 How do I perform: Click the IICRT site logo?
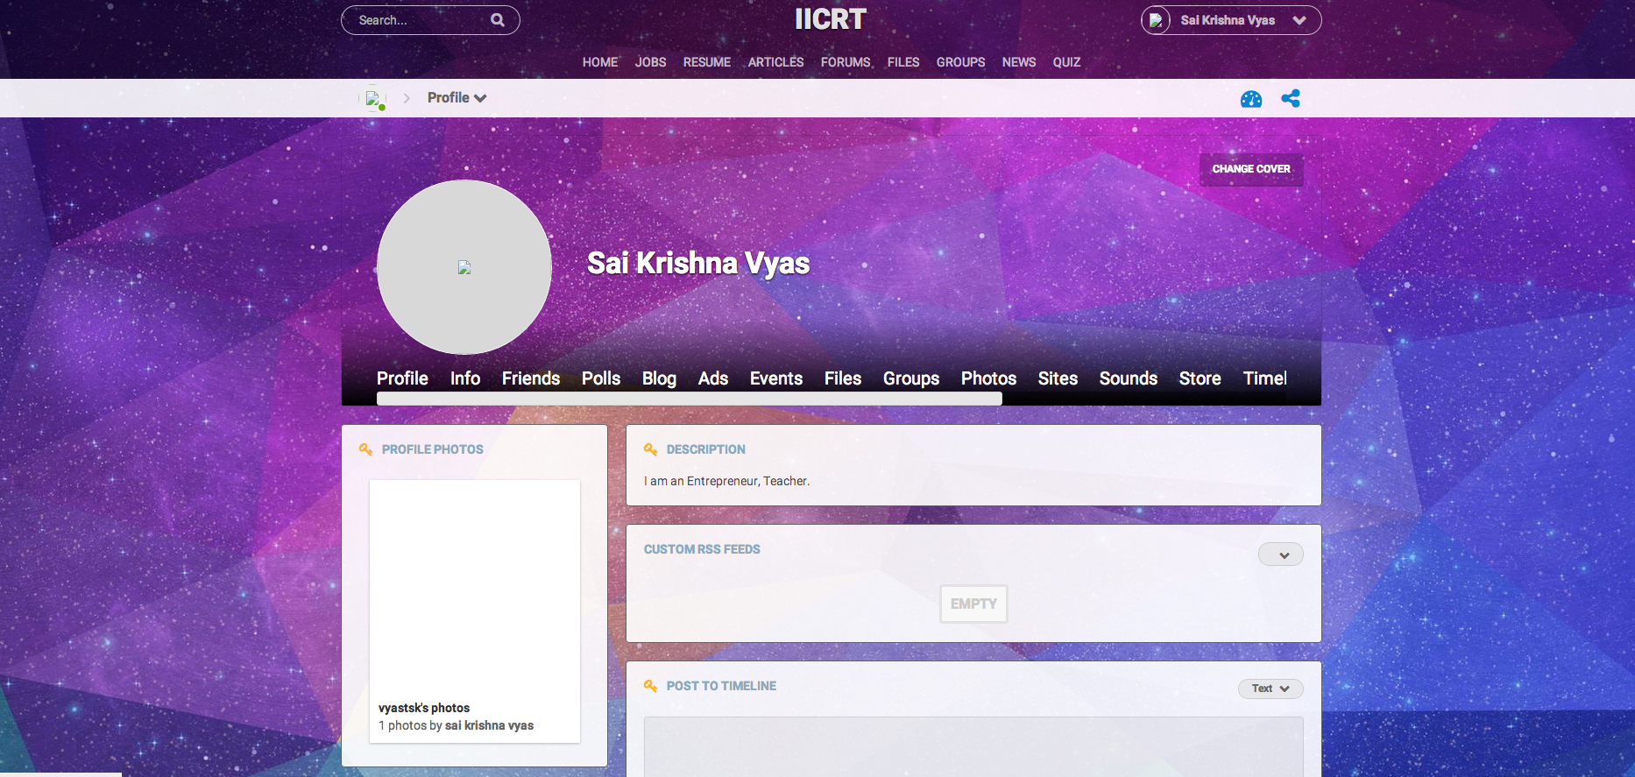pyautogui.click(x=830, y=19)
